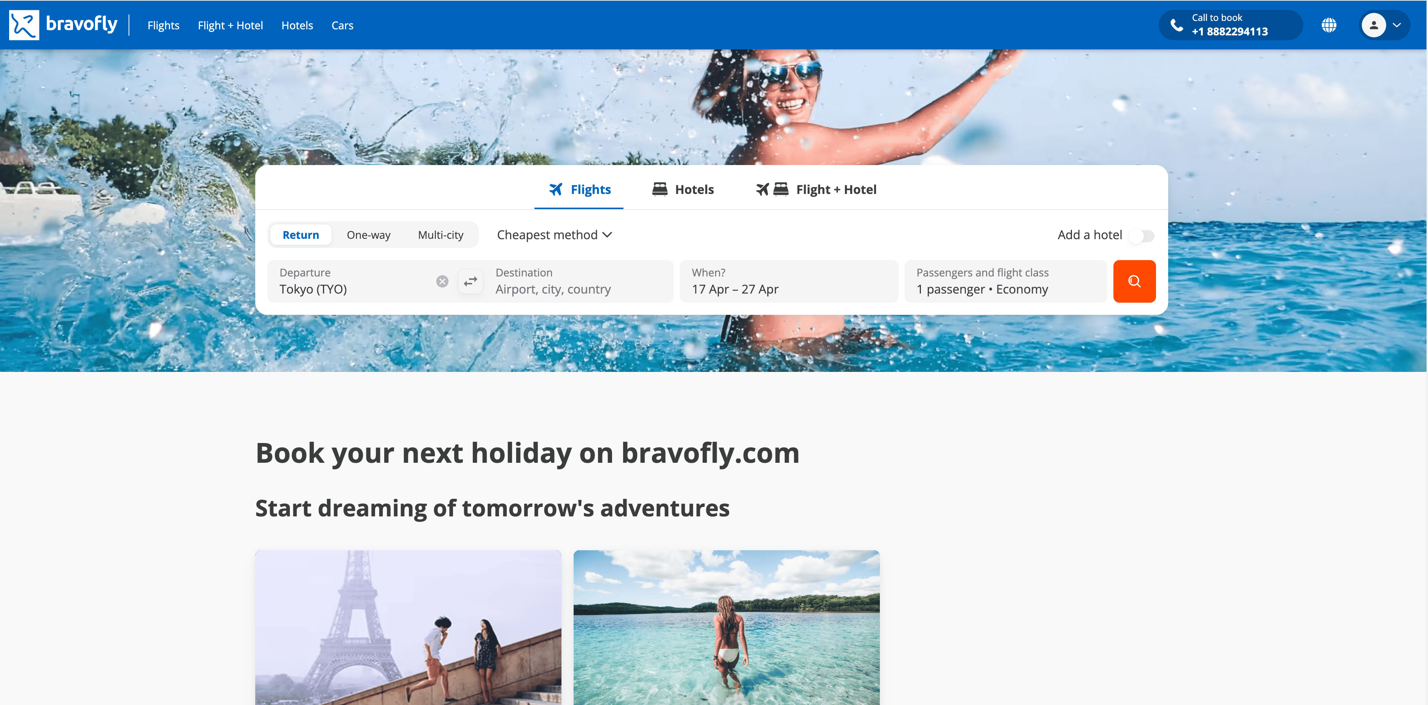Open Cars link in top navigation

(x=342, y=25)
